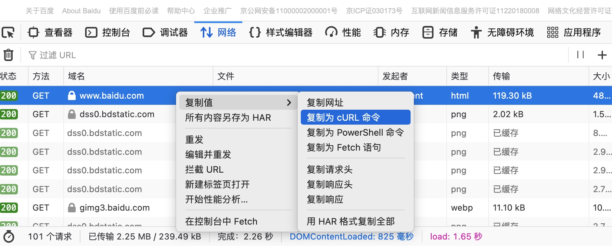Image resolution: width=612 pixels, height=246 pixels.
Task: Click the 101 个请求 status text
Action: 50,237
